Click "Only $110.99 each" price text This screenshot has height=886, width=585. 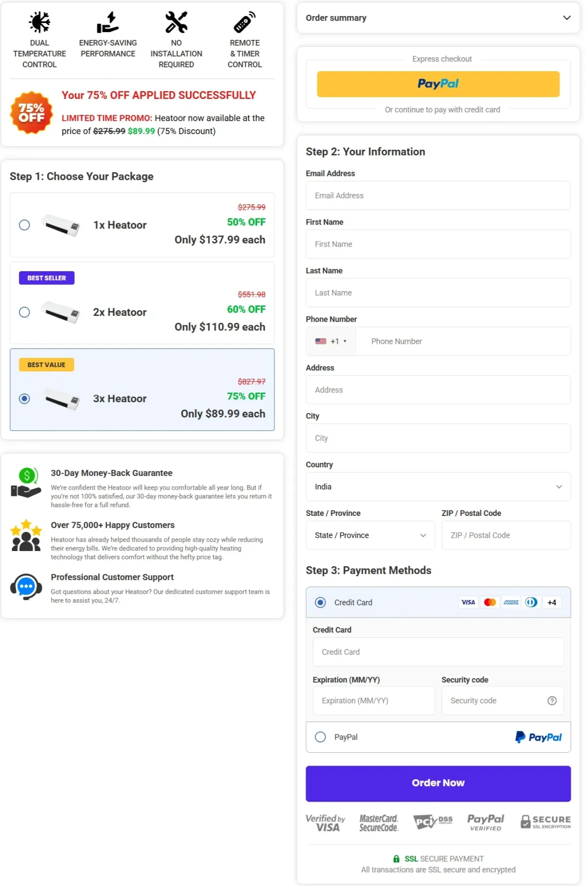click(220, 327)
